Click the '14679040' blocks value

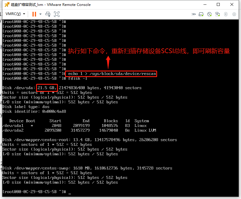(x=108, y=131)
